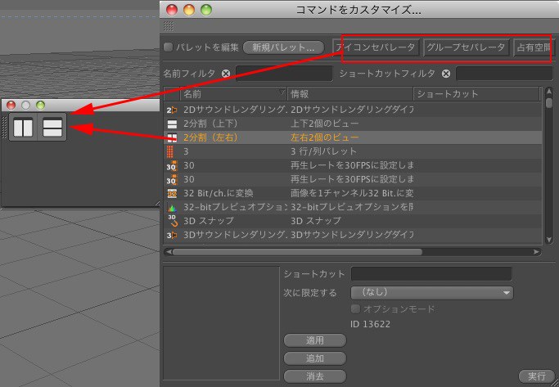Select the 2Dサウンドレンダリング row icon

tap(172, 109)
